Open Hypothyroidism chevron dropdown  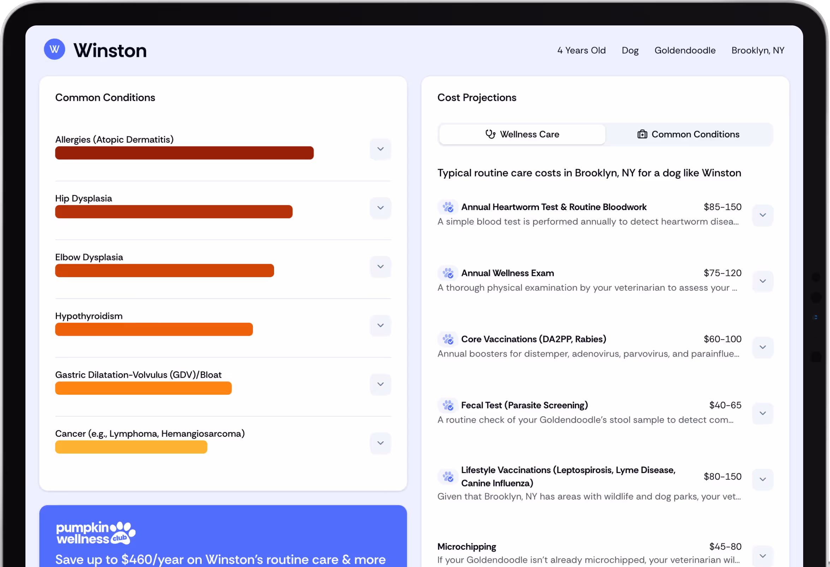[x=380, y=325]
